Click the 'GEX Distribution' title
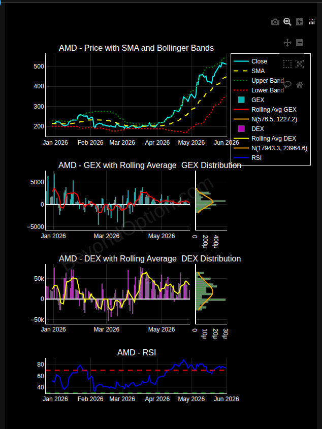This screenshot has width=322, height=429. [211, 165]
